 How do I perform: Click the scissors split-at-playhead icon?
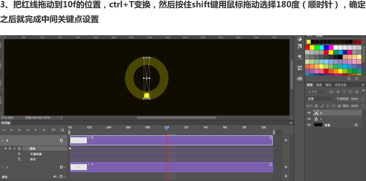[x=54, y=130]
